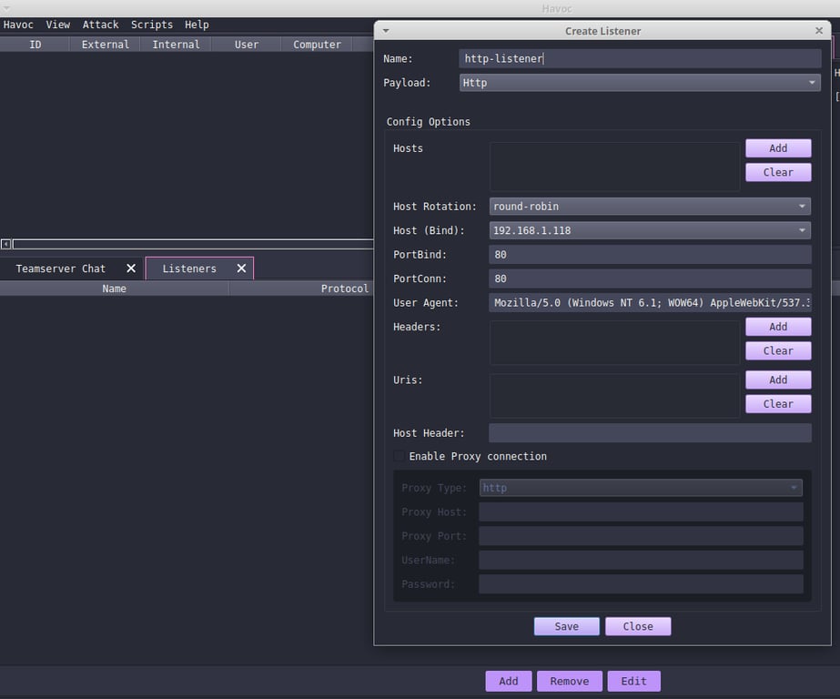840x699 pixels.
Task: Open the View menu
Action: pos(57,25)
